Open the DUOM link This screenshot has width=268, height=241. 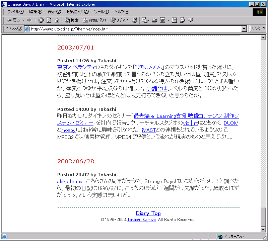tap(231, 123)
